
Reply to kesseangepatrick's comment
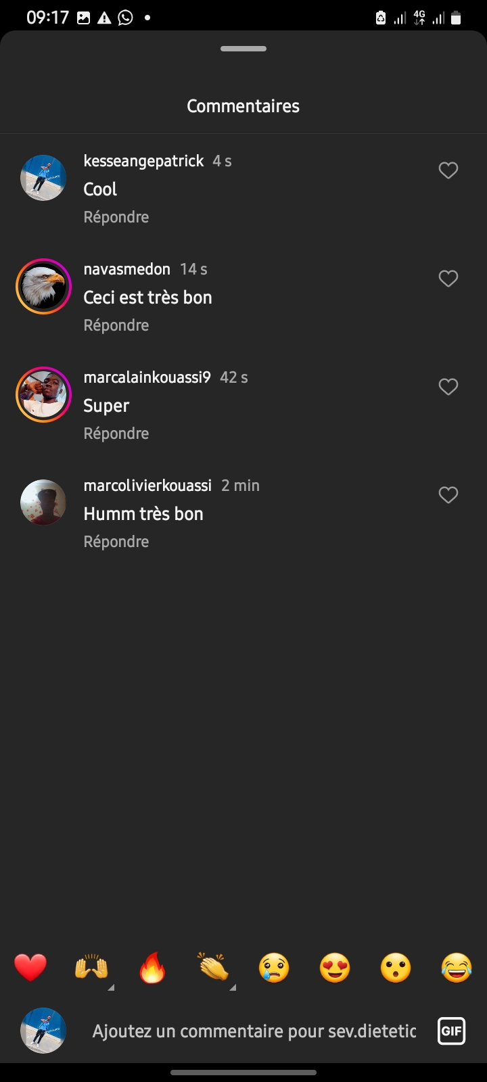click(116, 217)
